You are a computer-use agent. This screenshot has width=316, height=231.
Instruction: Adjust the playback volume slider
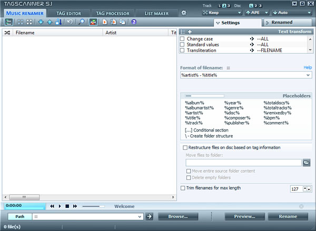pyautogui.click(x=94, y=206)
